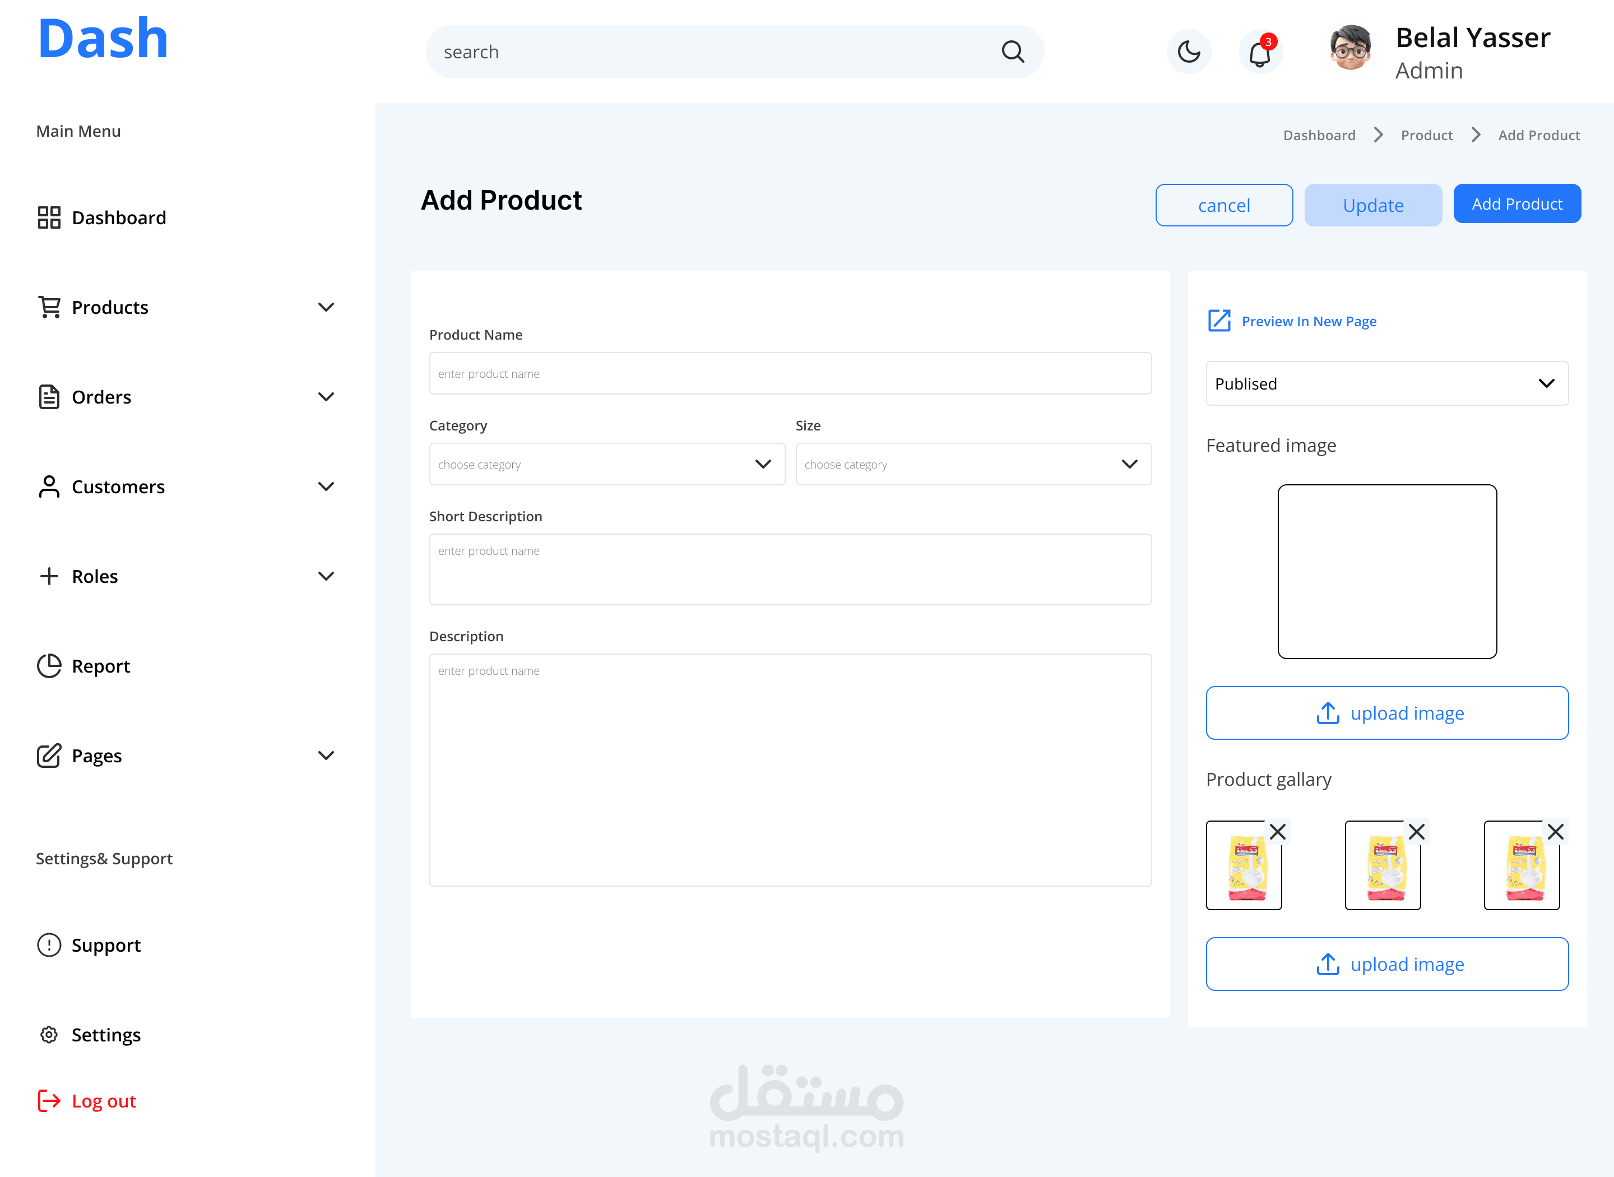Screen dimensions: 1614x1177
Task: Click the blue Add Product button
Action: [x=1516, y=205]
